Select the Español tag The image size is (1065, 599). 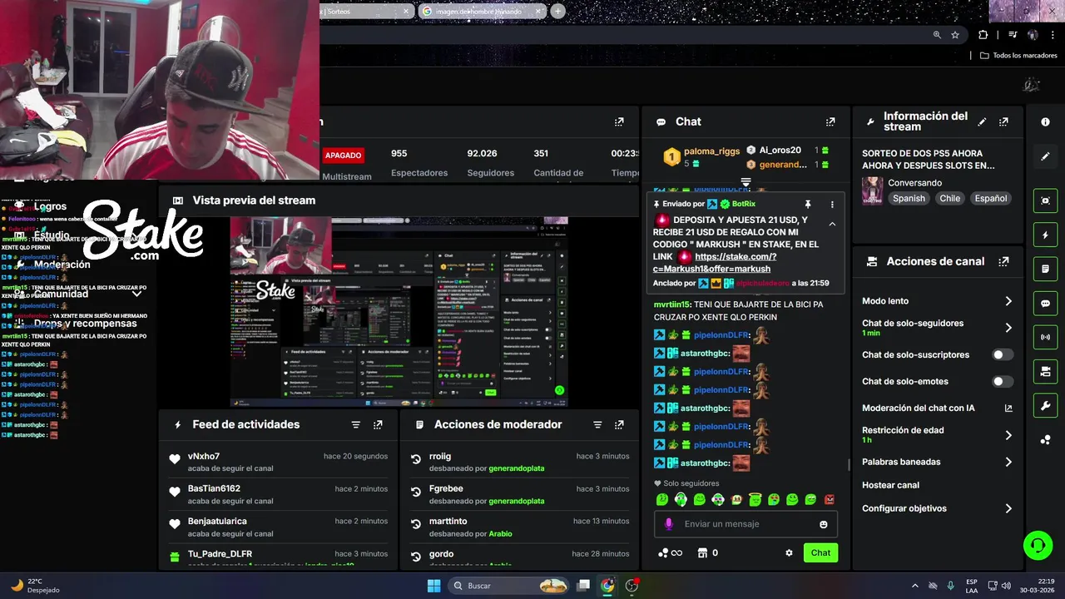(991, 199)
